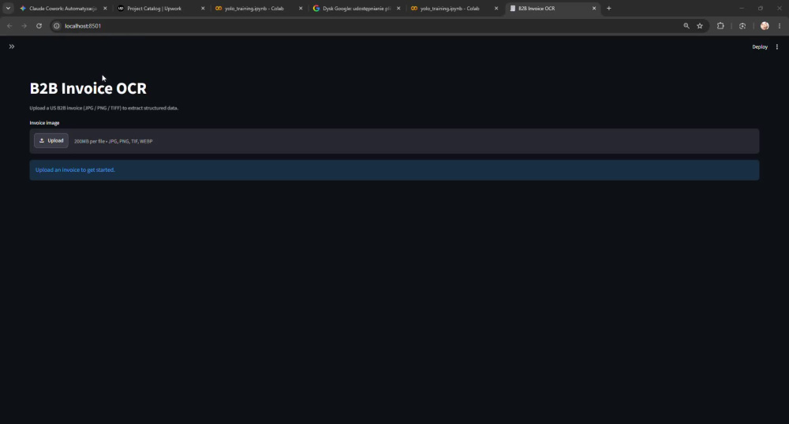Click the B2B Invoice OCR heading
Viewport: 789px width, 424px height.
coord(88,88)
